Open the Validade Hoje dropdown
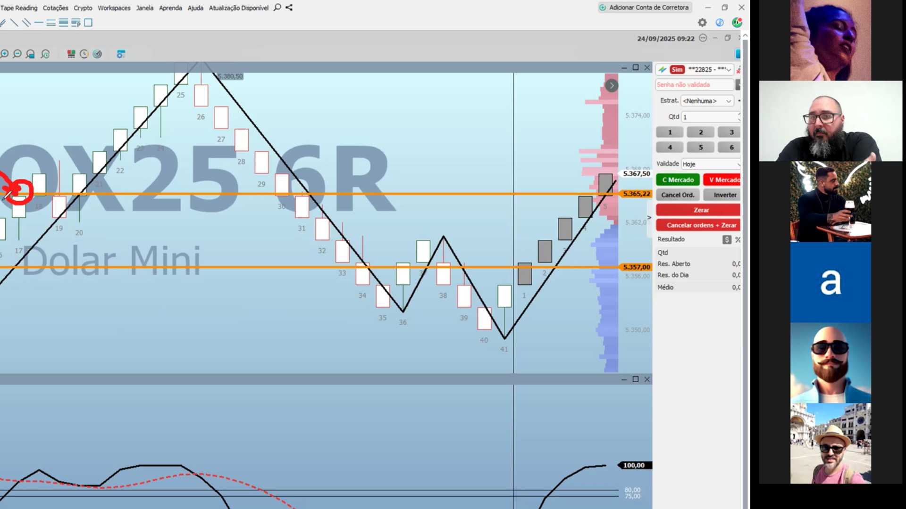Viewport: 906px width, 509px height. (x=711, y=164)
